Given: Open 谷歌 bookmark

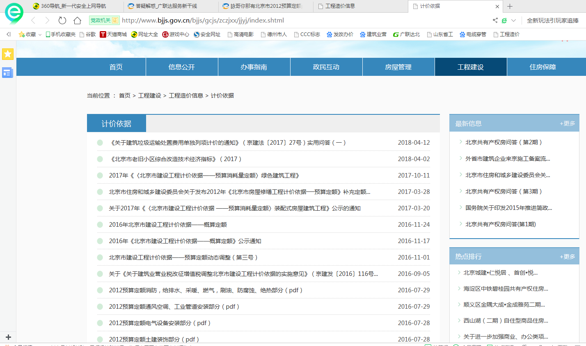Looking at the screenshot, I should [87, 34].
